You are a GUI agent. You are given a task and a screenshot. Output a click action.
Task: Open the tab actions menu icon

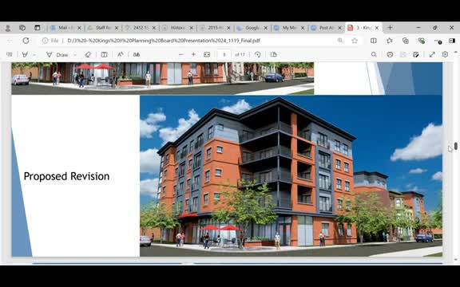[x=38, y=28]
